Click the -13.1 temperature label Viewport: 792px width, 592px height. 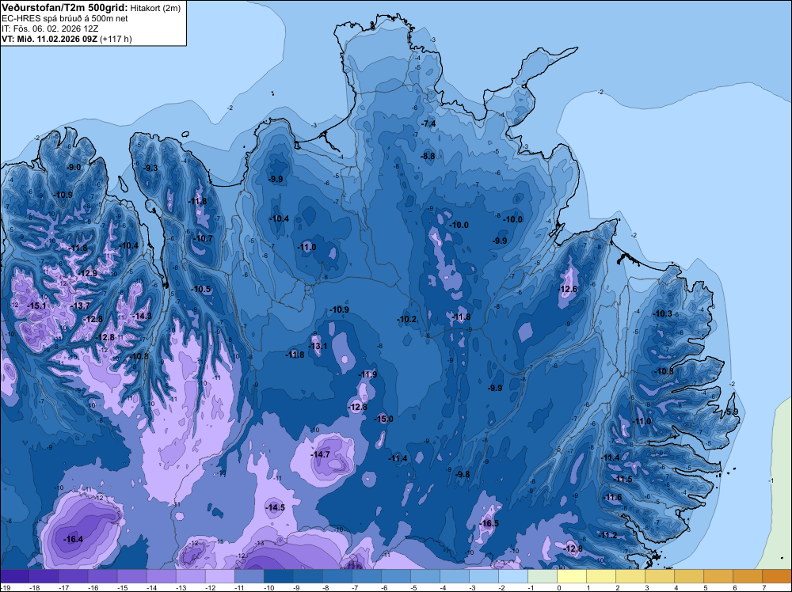(318, 346)
